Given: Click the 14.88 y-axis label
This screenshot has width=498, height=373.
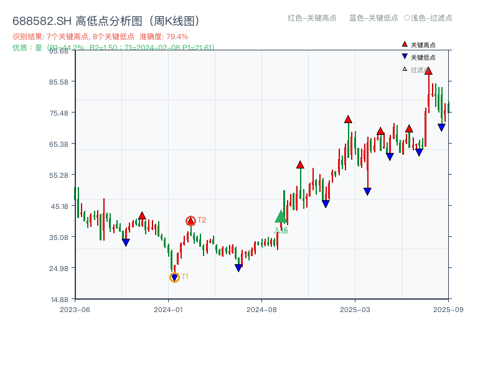Looking at the screenshot, I should [59, 300].
